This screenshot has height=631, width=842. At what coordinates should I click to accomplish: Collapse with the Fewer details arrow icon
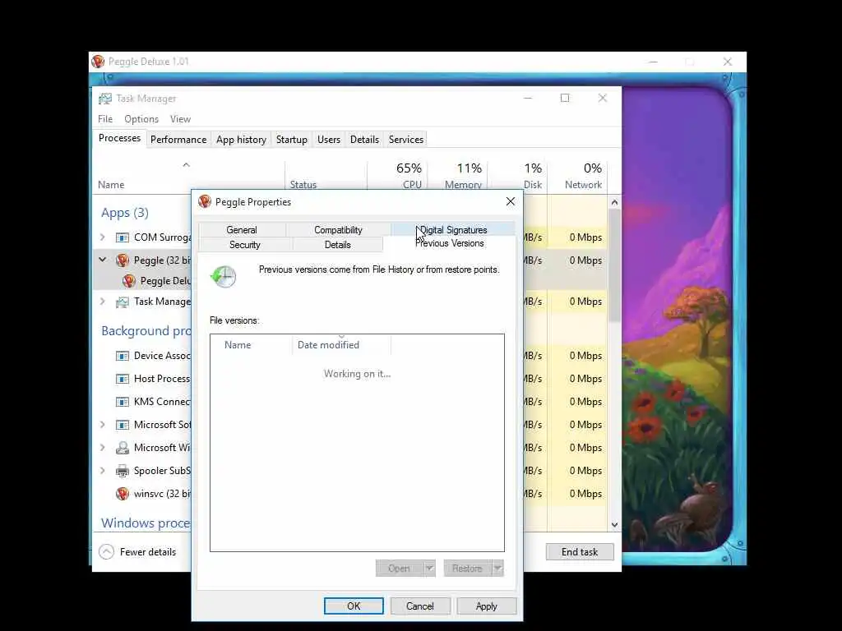point(106,551)
